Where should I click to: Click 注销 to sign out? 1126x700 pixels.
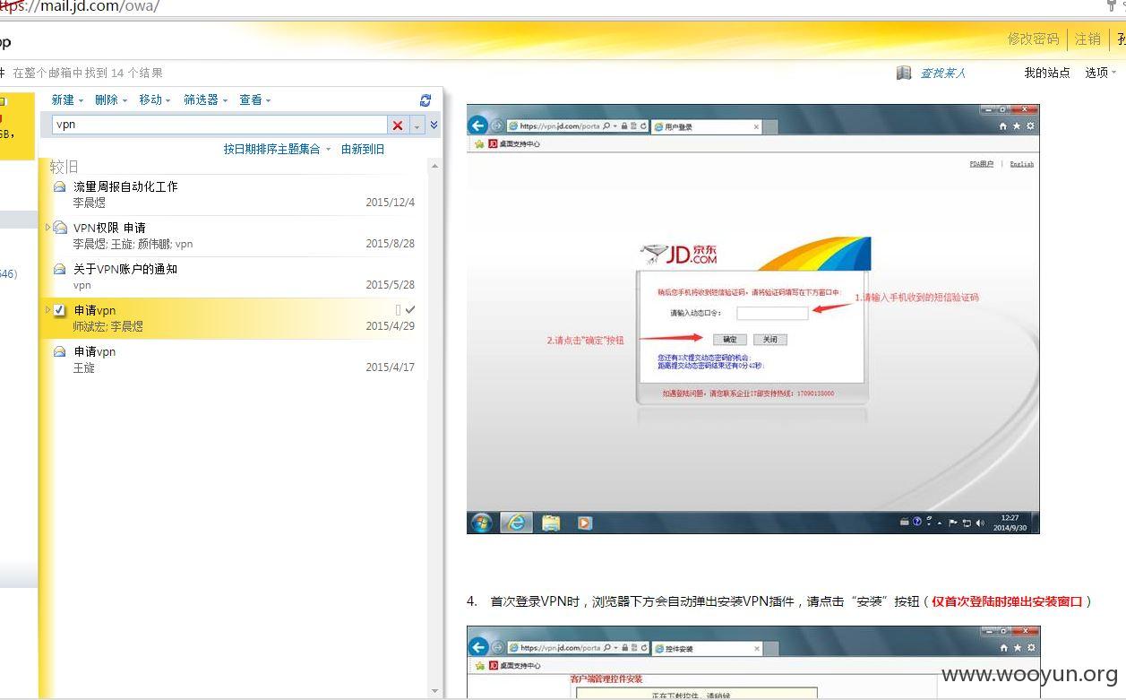[x=1087, y=39]
